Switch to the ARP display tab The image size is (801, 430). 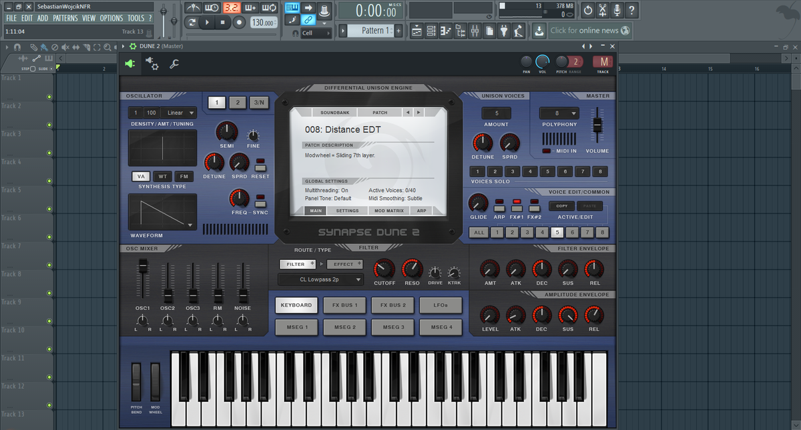click(421, 211)
